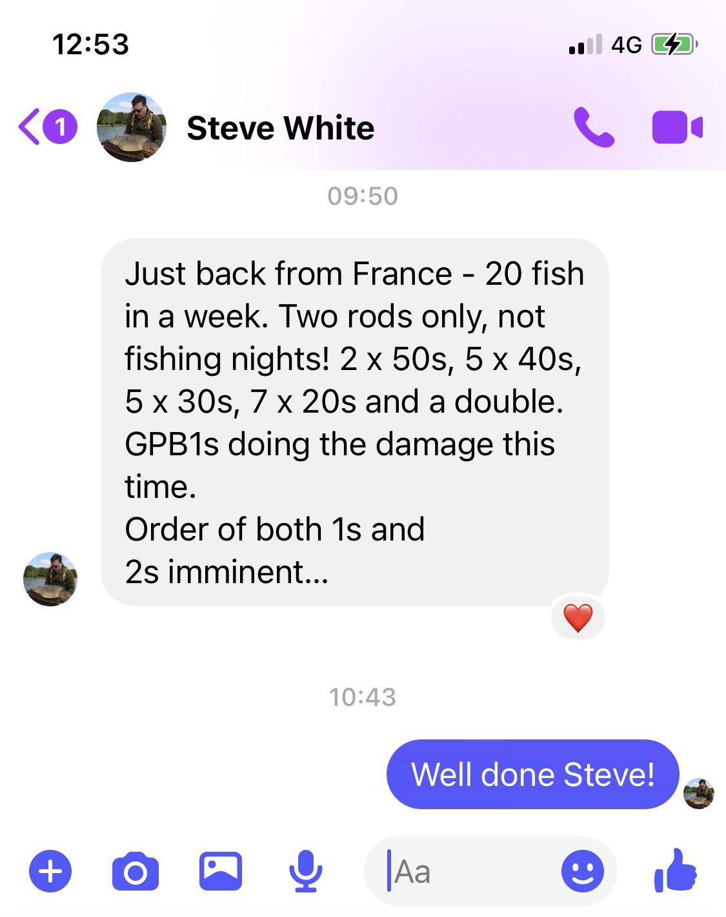
Task: Tap the microphone to record voice message
Action: [305, 872]
